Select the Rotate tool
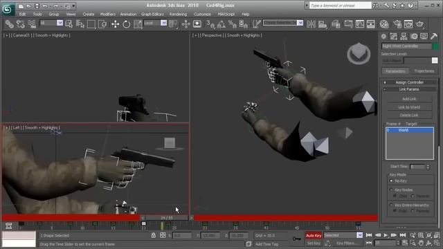443x249 pixels. coord(126,24)
